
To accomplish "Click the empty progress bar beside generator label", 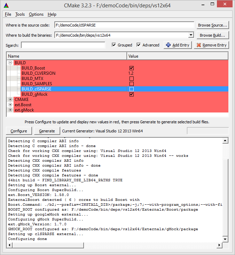I will [x=208, y=131].
